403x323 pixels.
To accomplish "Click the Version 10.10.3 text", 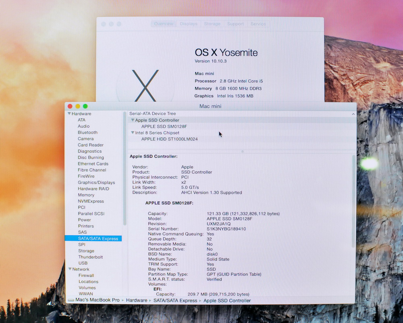I will (x=210, y=61).
